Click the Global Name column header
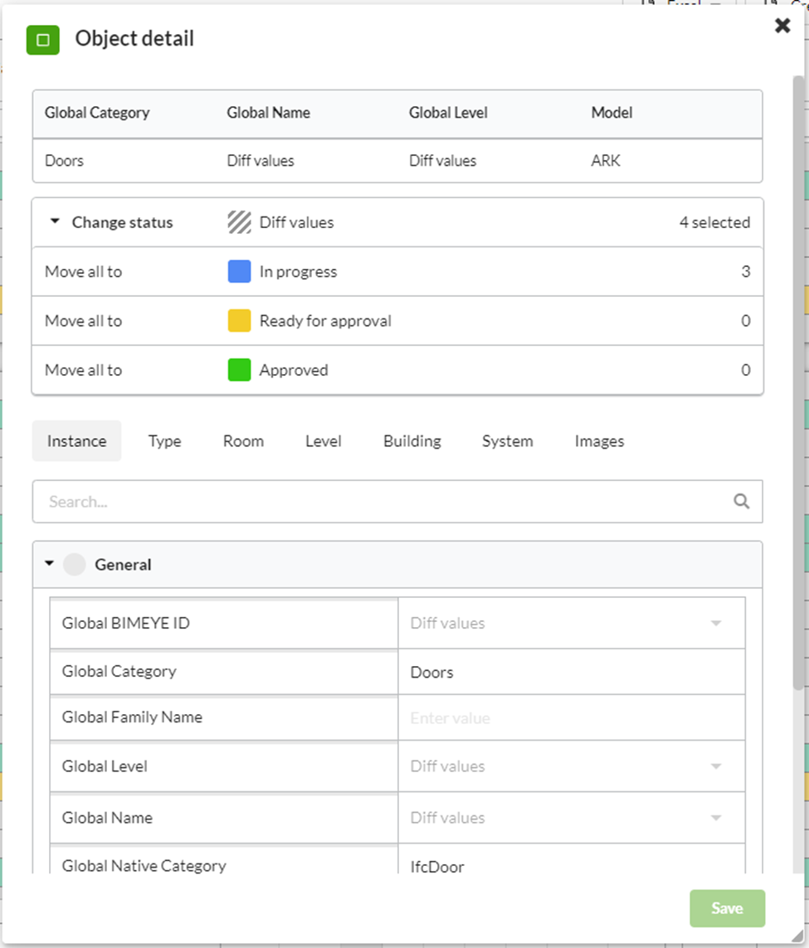This screenshot has width=809, height=948. click(269, 113)
